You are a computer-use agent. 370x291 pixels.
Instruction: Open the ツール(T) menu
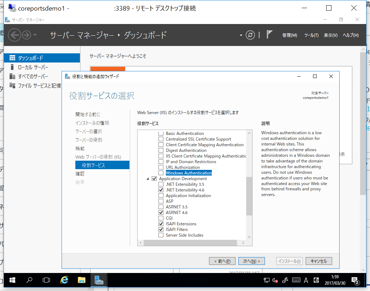coord(311,35)
